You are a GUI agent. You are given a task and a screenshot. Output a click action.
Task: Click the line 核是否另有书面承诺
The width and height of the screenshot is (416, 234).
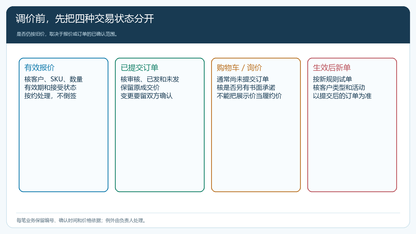(x=246, y=88)
